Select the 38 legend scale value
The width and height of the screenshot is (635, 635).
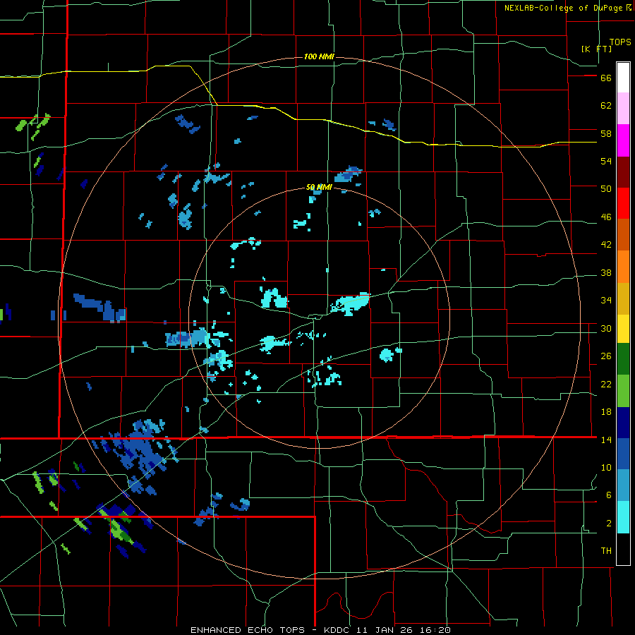point(606,272)
